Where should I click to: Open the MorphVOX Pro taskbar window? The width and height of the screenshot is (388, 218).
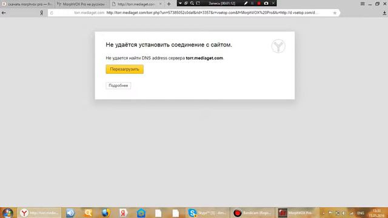(x=297, y=213)
